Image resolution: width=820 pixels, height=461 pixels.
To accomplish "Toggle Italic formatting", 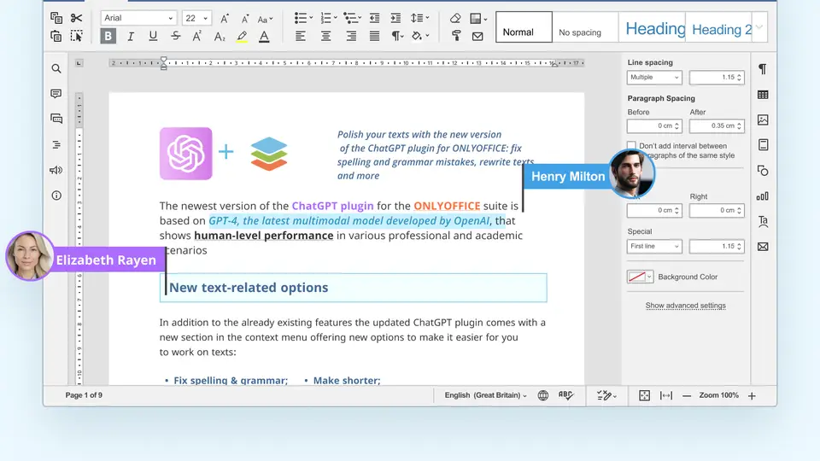I will 131,36.
